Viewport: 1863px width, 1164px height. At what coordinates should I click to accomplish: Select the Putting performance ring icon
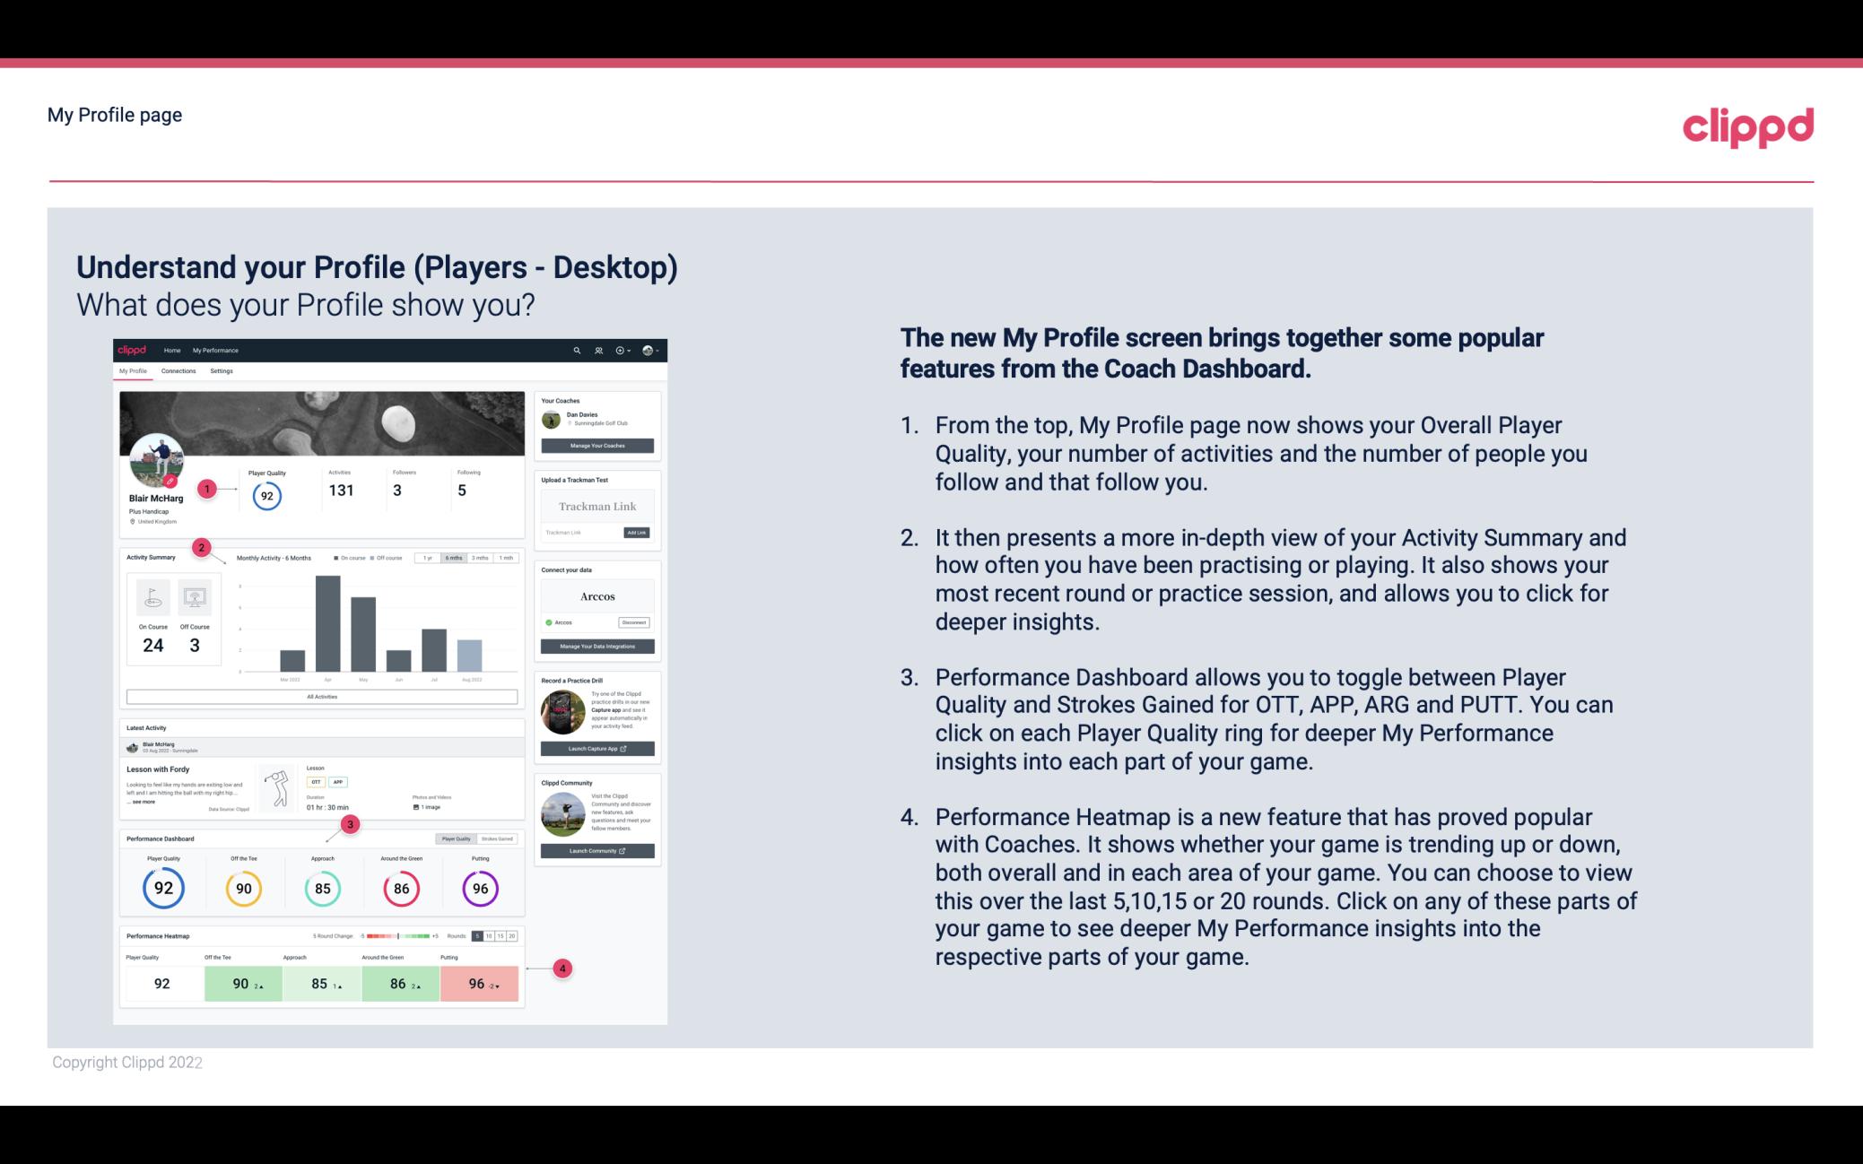[x=479, y=886]
